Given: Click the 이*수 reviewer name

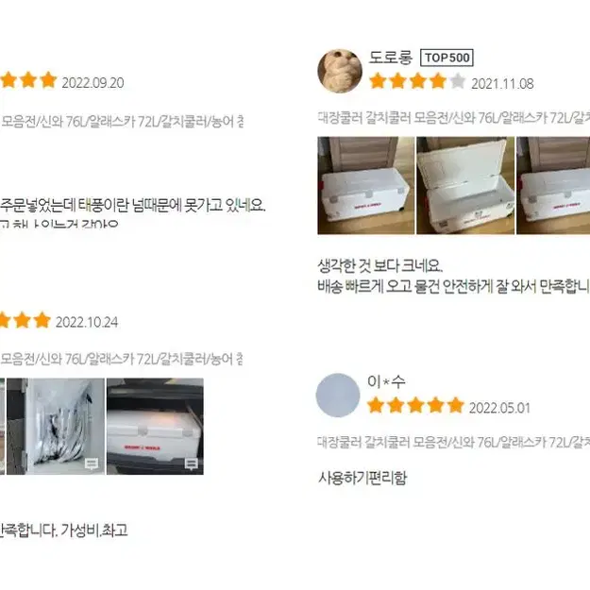Looking at the screenshot, I should point(386,381).
